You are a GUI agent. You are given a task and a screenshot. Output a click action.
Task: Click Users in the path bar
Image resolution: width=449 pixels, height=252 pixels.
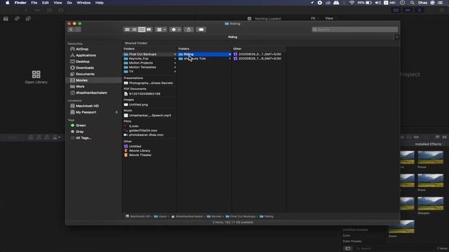pos(161,216)
